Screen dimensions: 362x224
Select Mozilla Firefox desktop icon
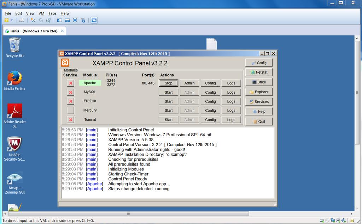14,81
